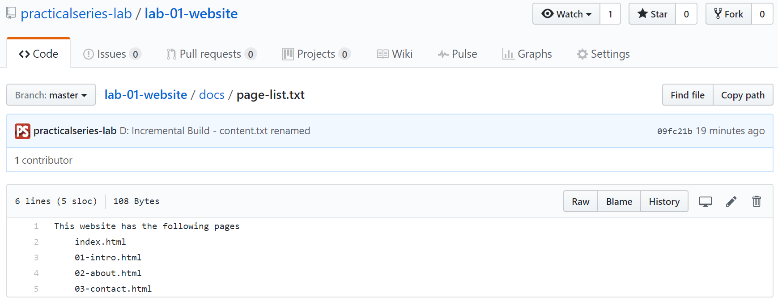Image resolution: width=778 pixels, height=306 pixels.
Task: Click the text '02-about.html'
Action: coord(108,273)
